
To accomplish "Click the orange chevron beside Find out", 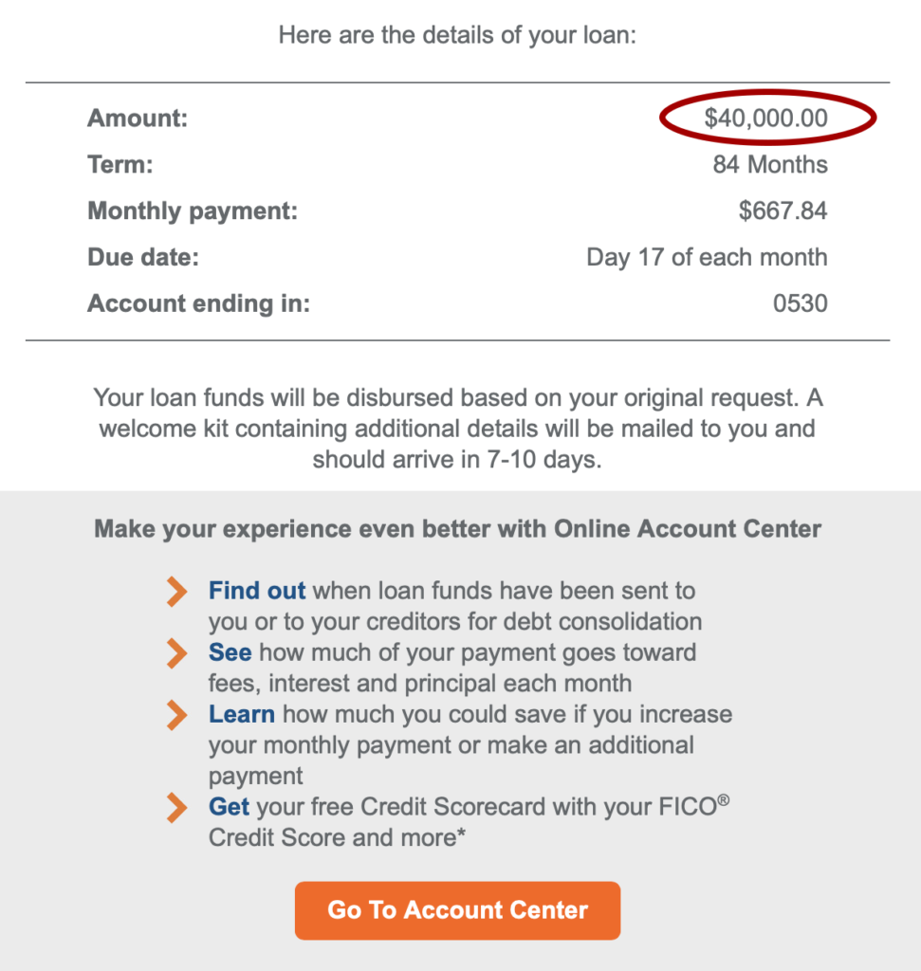I will pyautogui.click(x=176, y=592).
